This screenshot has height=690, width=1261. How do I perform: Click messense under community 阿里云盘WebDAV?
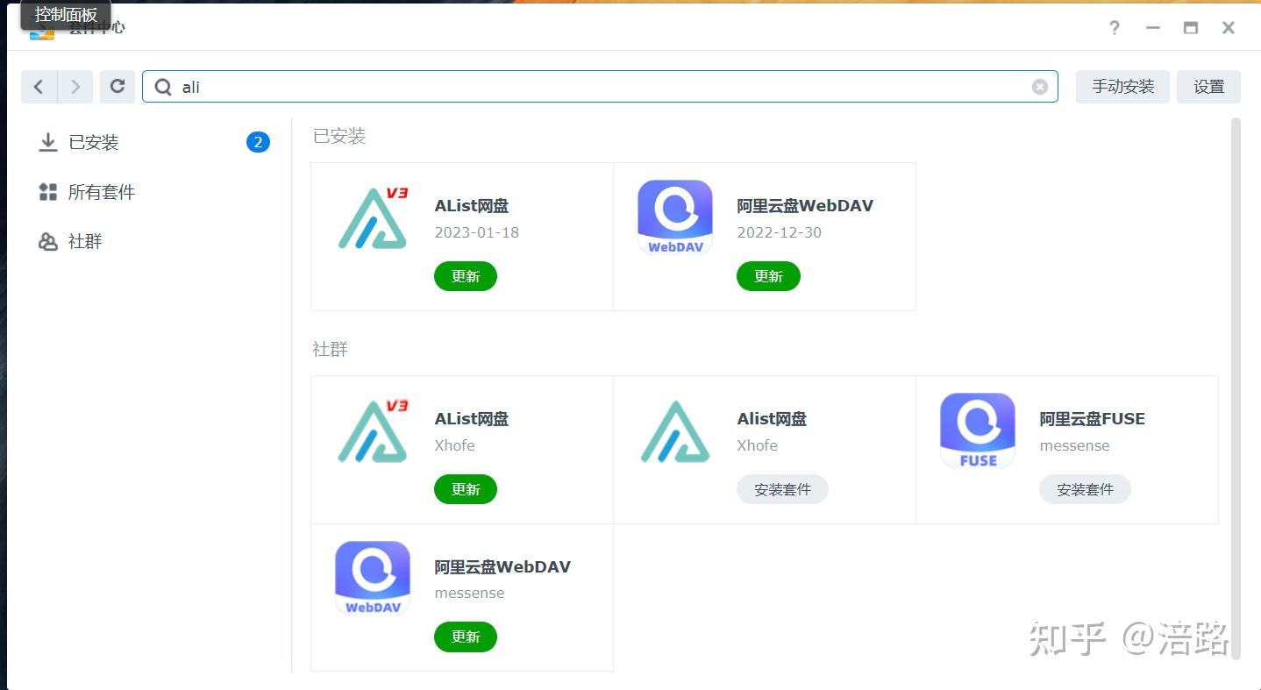point(470,593)
